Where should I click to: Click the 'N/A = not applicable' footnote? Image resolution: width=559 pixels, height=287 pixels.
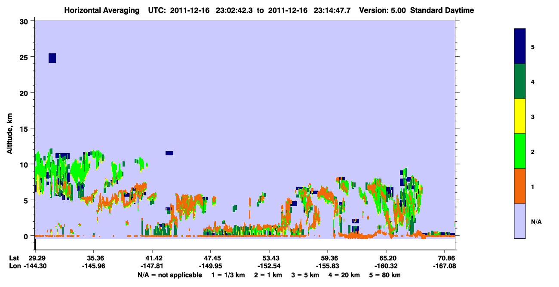[169, 275]
